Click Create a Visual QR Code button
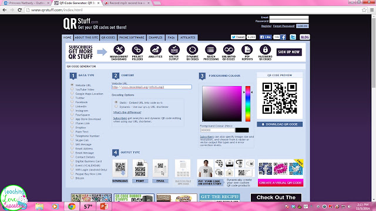Viewport: 376px width, 211px height. point(281,182)
